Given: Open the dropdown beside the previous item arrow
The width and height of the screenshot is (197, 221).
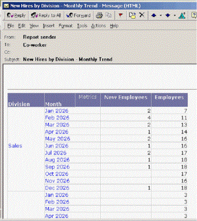Looking at the screenshot, I should (x=161, y=16).
